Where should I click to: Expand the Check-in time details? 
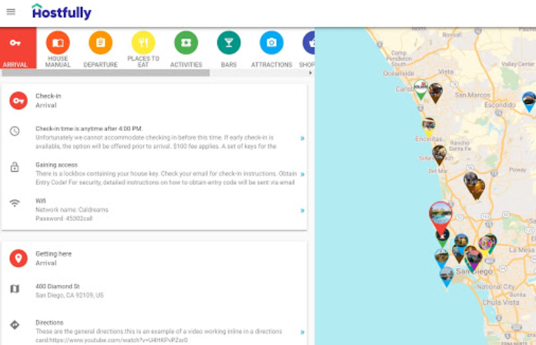click(302, 139)
